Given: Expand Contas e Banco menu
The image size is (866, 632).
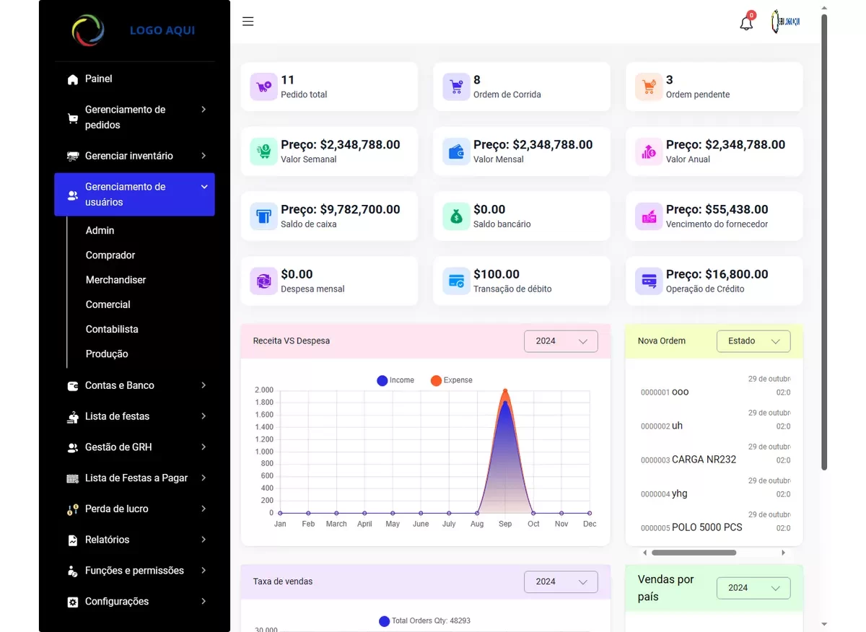Looking at the screenshot, I should click(134, 385).
